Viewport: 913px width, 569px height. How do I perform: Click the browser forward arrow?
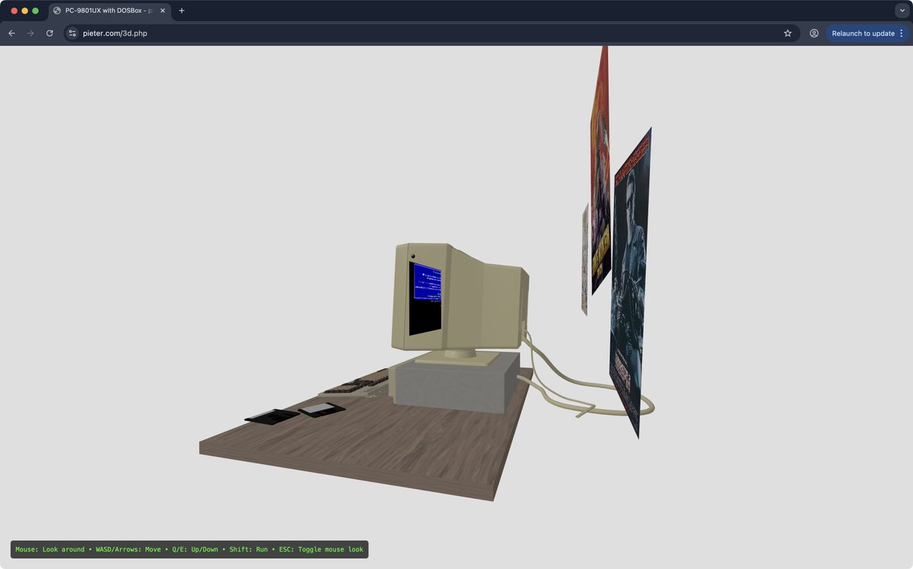coord(30,33)
